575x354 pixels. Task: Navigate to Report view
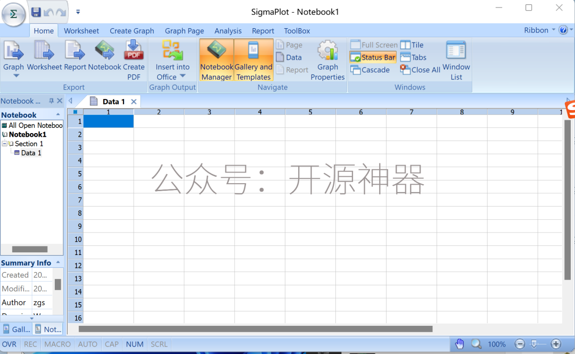(292, 70)
